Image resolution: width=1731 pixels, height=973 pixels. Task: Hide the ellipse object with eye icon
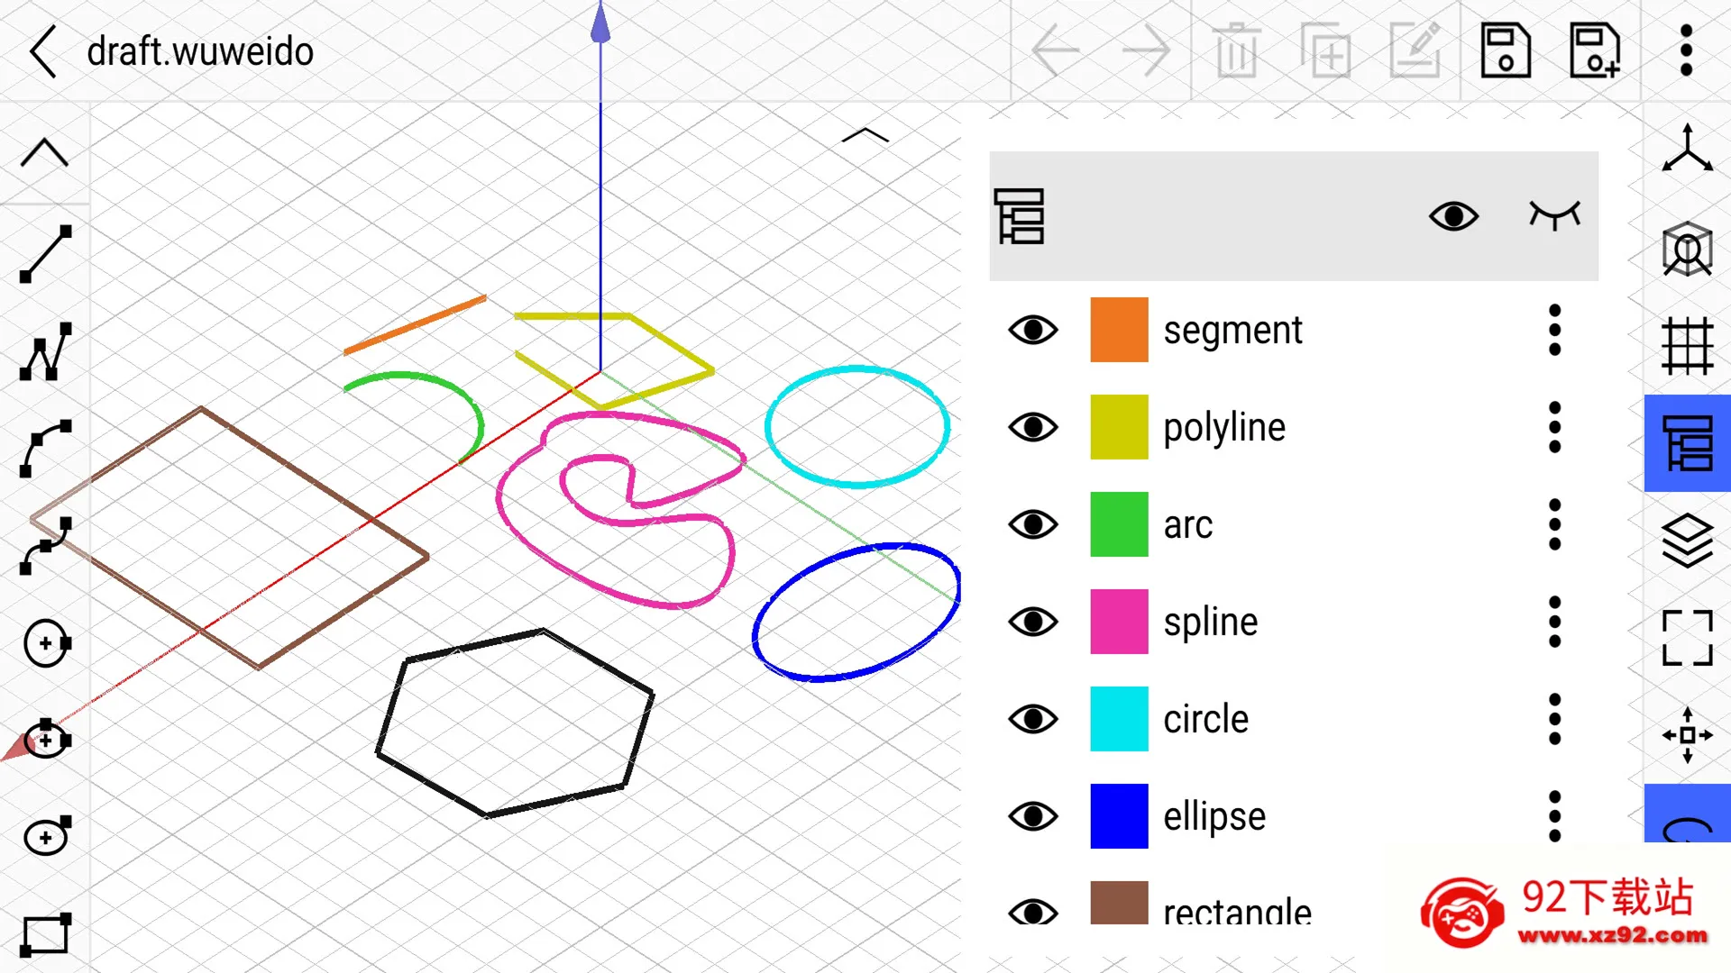pos(1033,816)
